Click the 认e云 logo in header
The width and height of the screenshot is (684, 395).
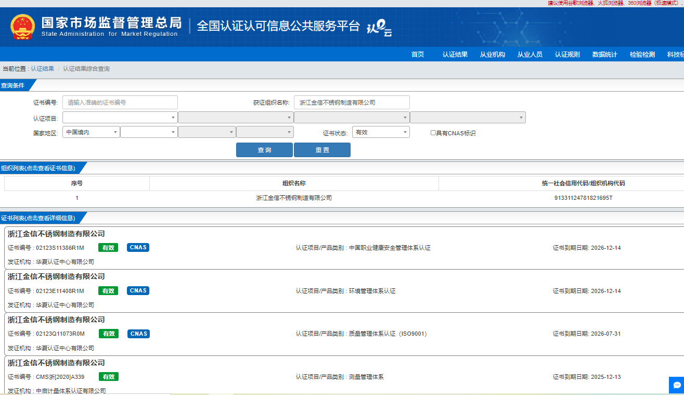[379, 28]
